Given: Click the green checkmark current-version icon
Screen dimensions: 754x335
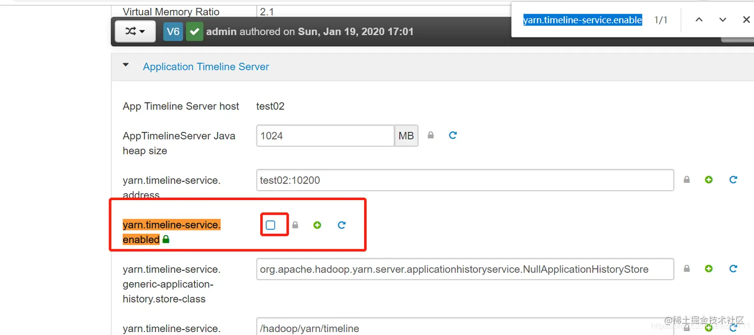Looking at the screenshot, I should [x=194, y=32].
